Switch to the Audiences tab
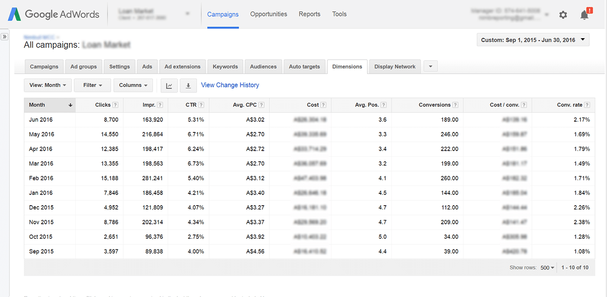 (x=263, y=67)
